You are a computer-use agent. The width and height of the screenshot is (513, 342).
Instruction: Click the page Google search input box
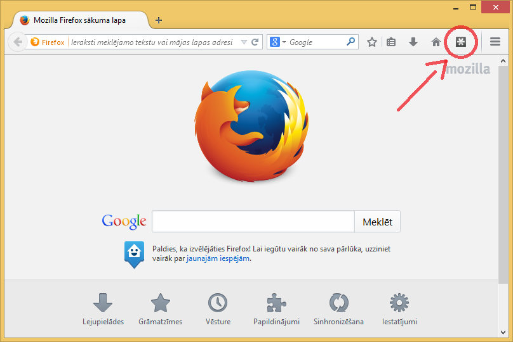pyautogui.click(x=253, y=222)
